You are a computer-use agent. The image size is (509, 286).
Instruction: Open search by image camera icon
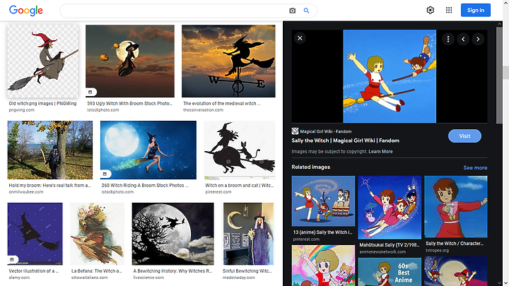coord(292,11)
